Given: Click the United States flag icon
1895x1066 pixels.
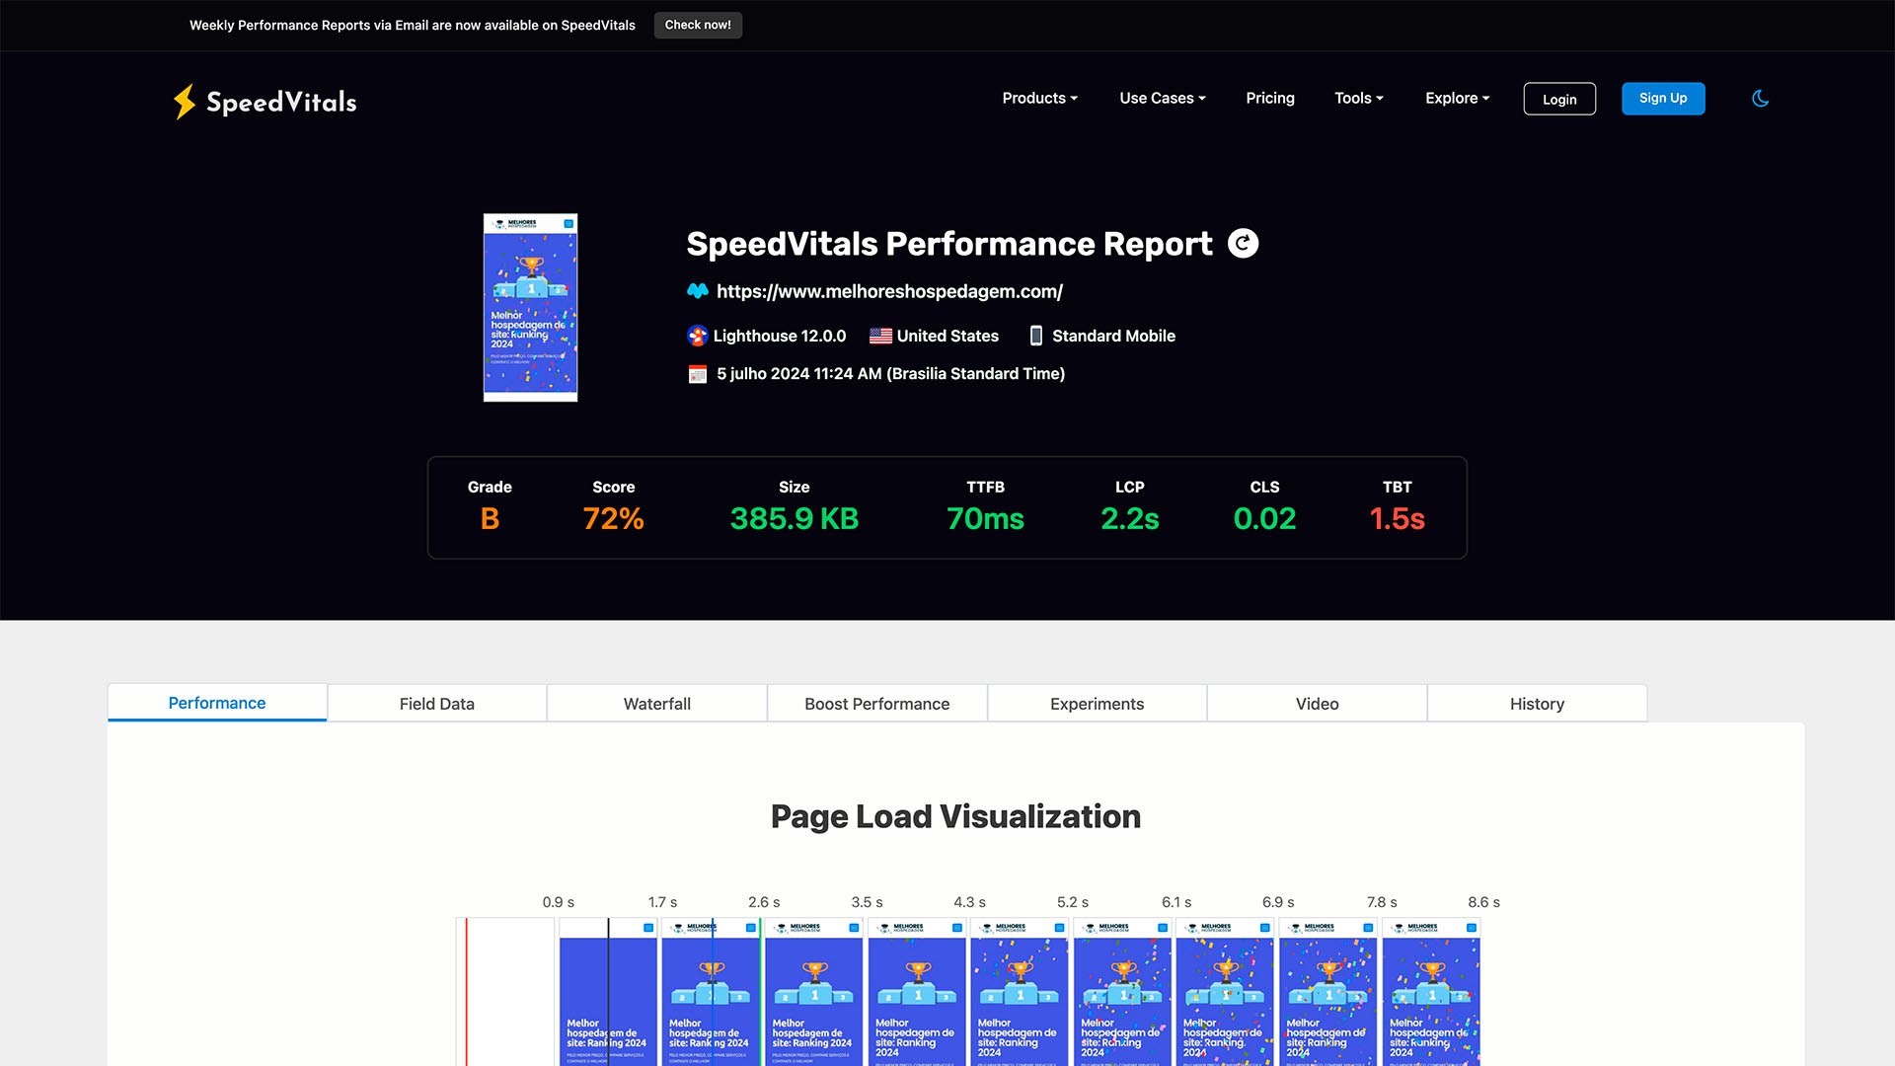Looking at the screenshot, I should (x=880, y=337).
